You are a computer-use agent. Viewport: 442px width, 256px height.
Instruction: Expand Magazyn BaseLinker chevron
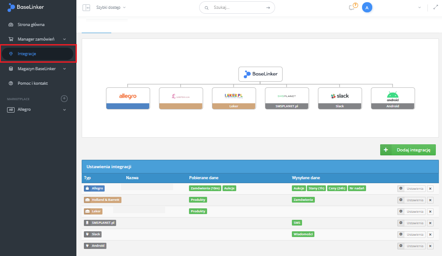(x=64, y=69)
